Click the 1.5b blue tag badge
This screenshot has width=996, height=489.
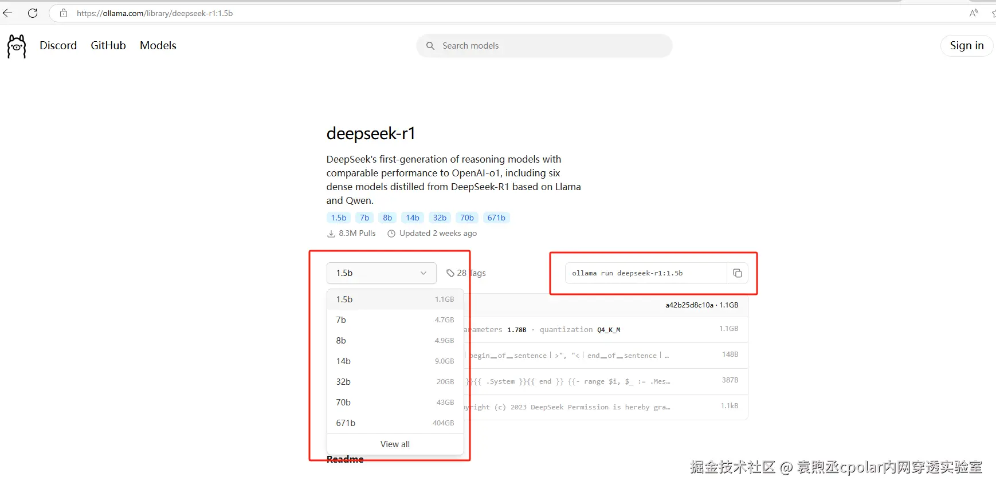[339, 218]
